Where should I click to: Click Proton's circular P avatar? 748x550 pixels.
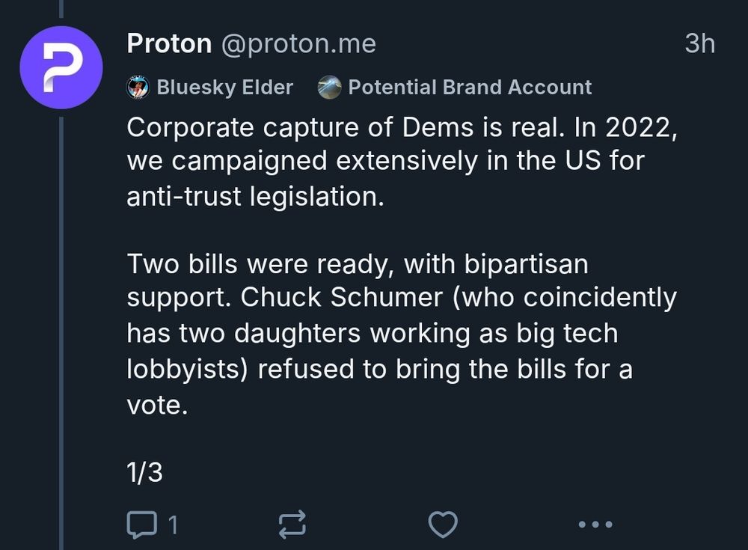coord(61,67)
